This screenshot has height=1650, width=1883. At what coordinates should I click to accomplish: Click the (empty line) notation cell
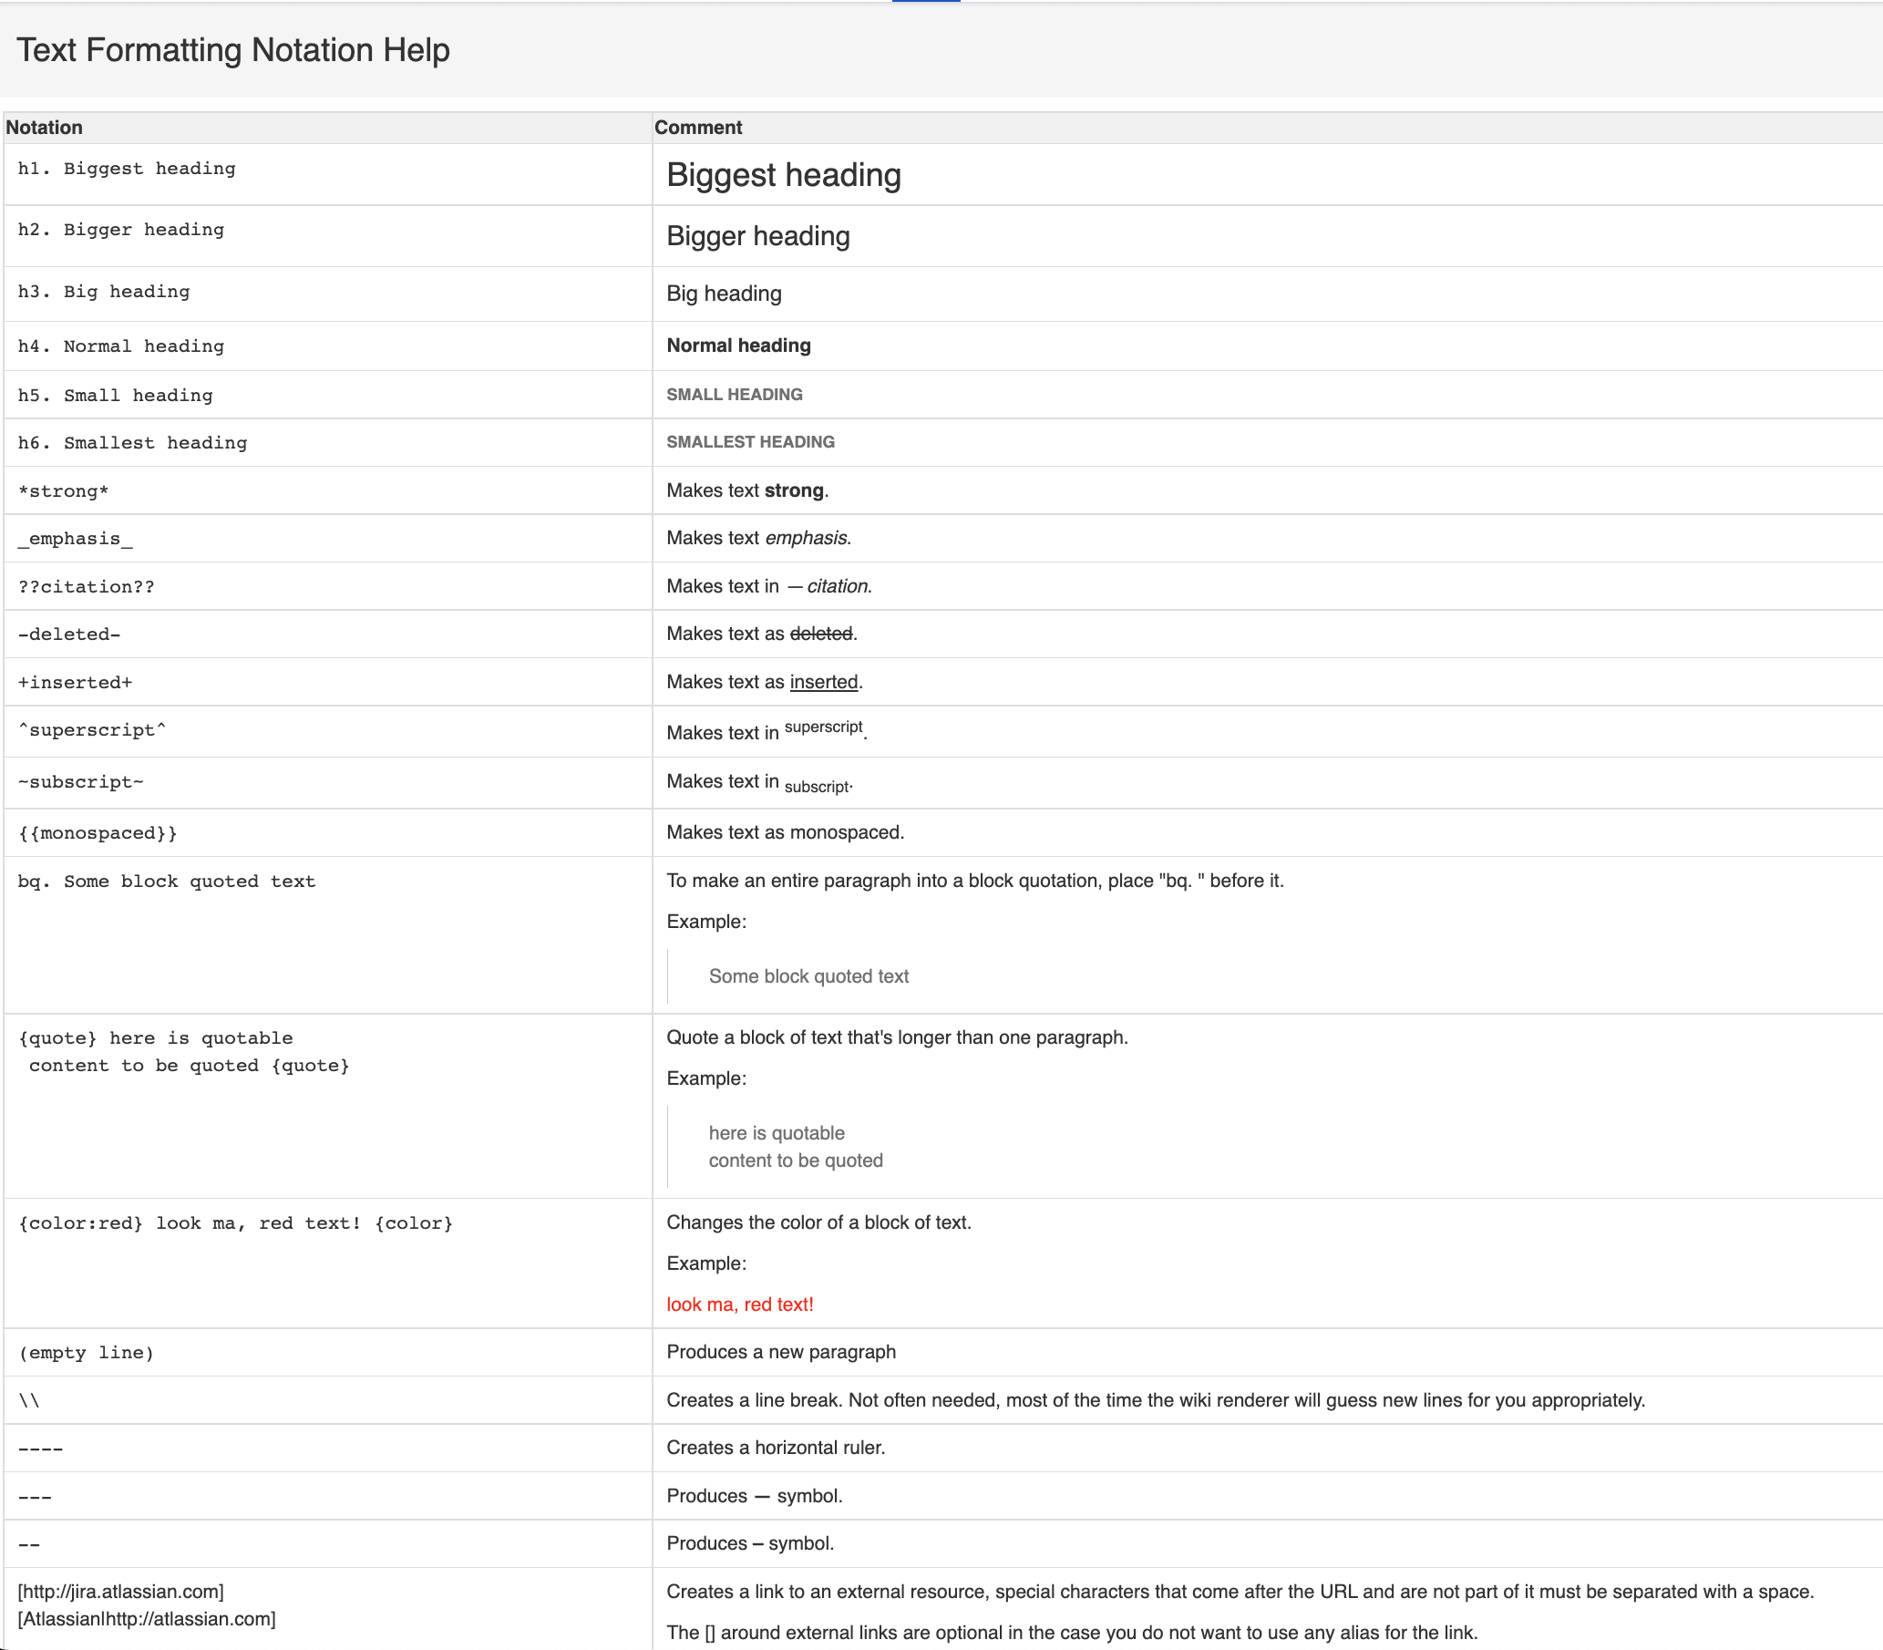coord(87,1353)
